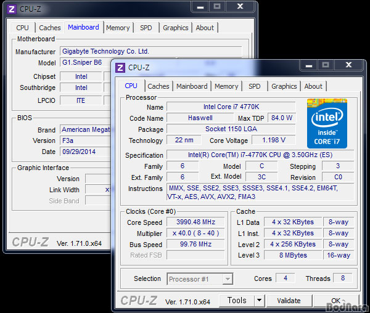The image size is (370, 313).
Task: Click the Southbridge value Intel
Action: [x=81, y=87]
